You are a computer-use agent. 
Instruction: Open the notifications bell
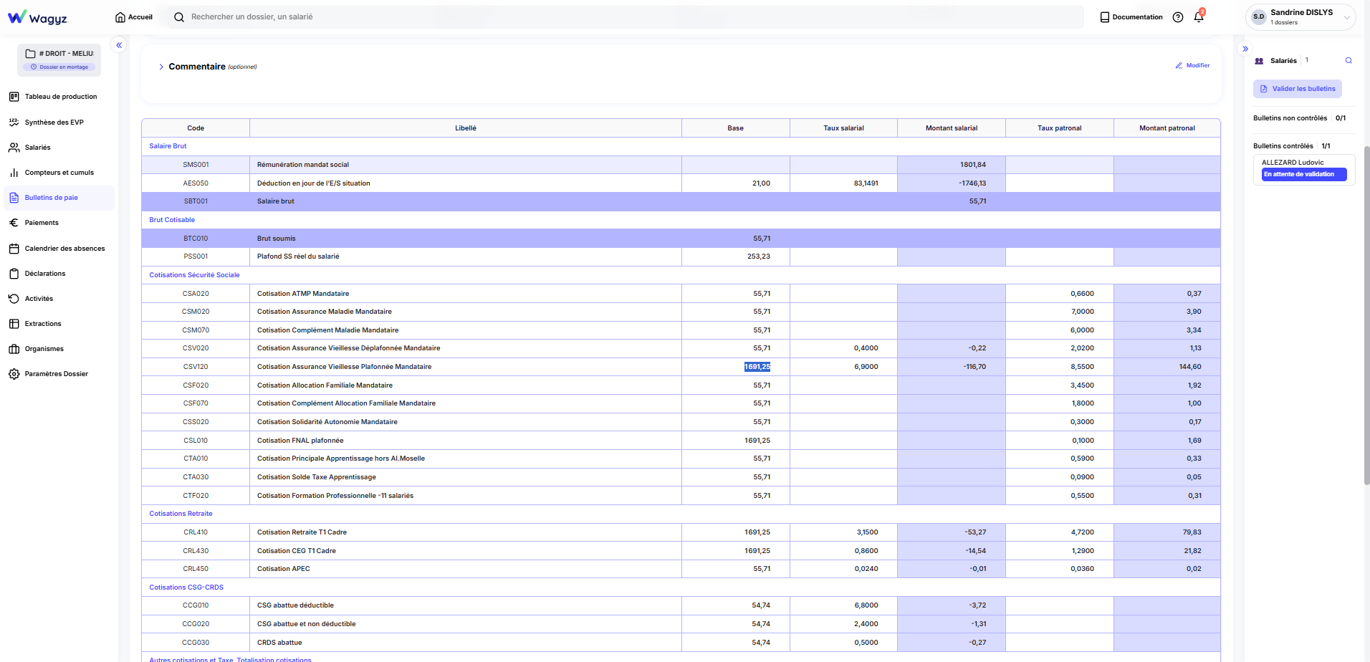coord(1199,17)
